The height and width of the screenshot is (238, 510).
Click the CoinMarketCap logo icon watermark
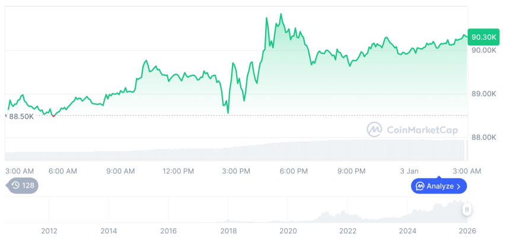click(x=375, y=129)
